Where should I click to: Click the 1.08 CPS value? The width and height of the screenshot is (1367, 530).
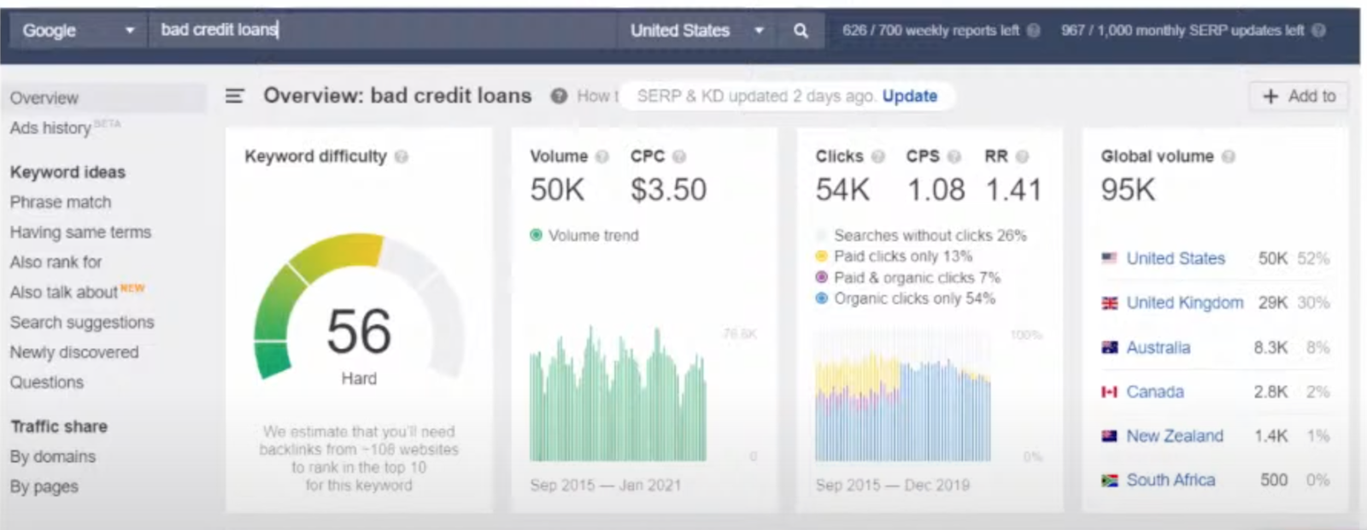coord(936,190)
